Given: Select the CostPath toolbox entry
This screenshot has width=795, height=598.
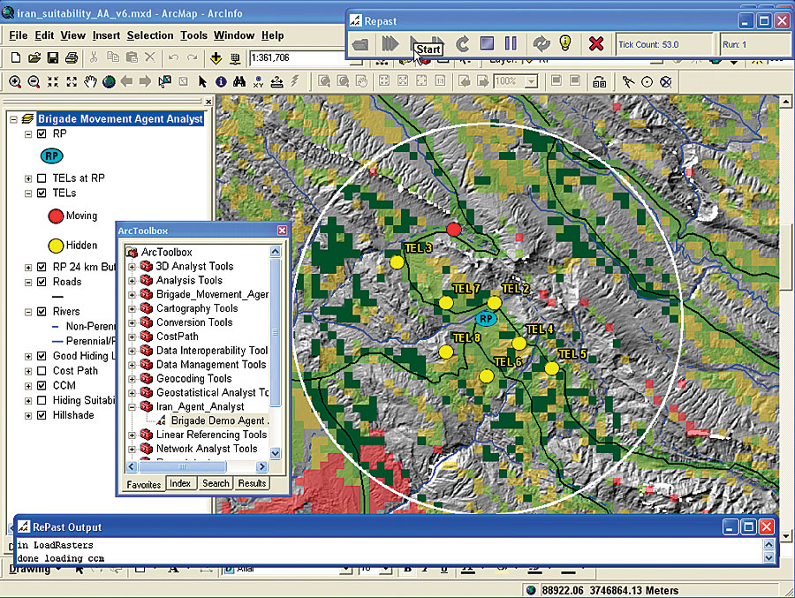Looking at the screenshot, I should pyautogui.click(x=177, y=337).
